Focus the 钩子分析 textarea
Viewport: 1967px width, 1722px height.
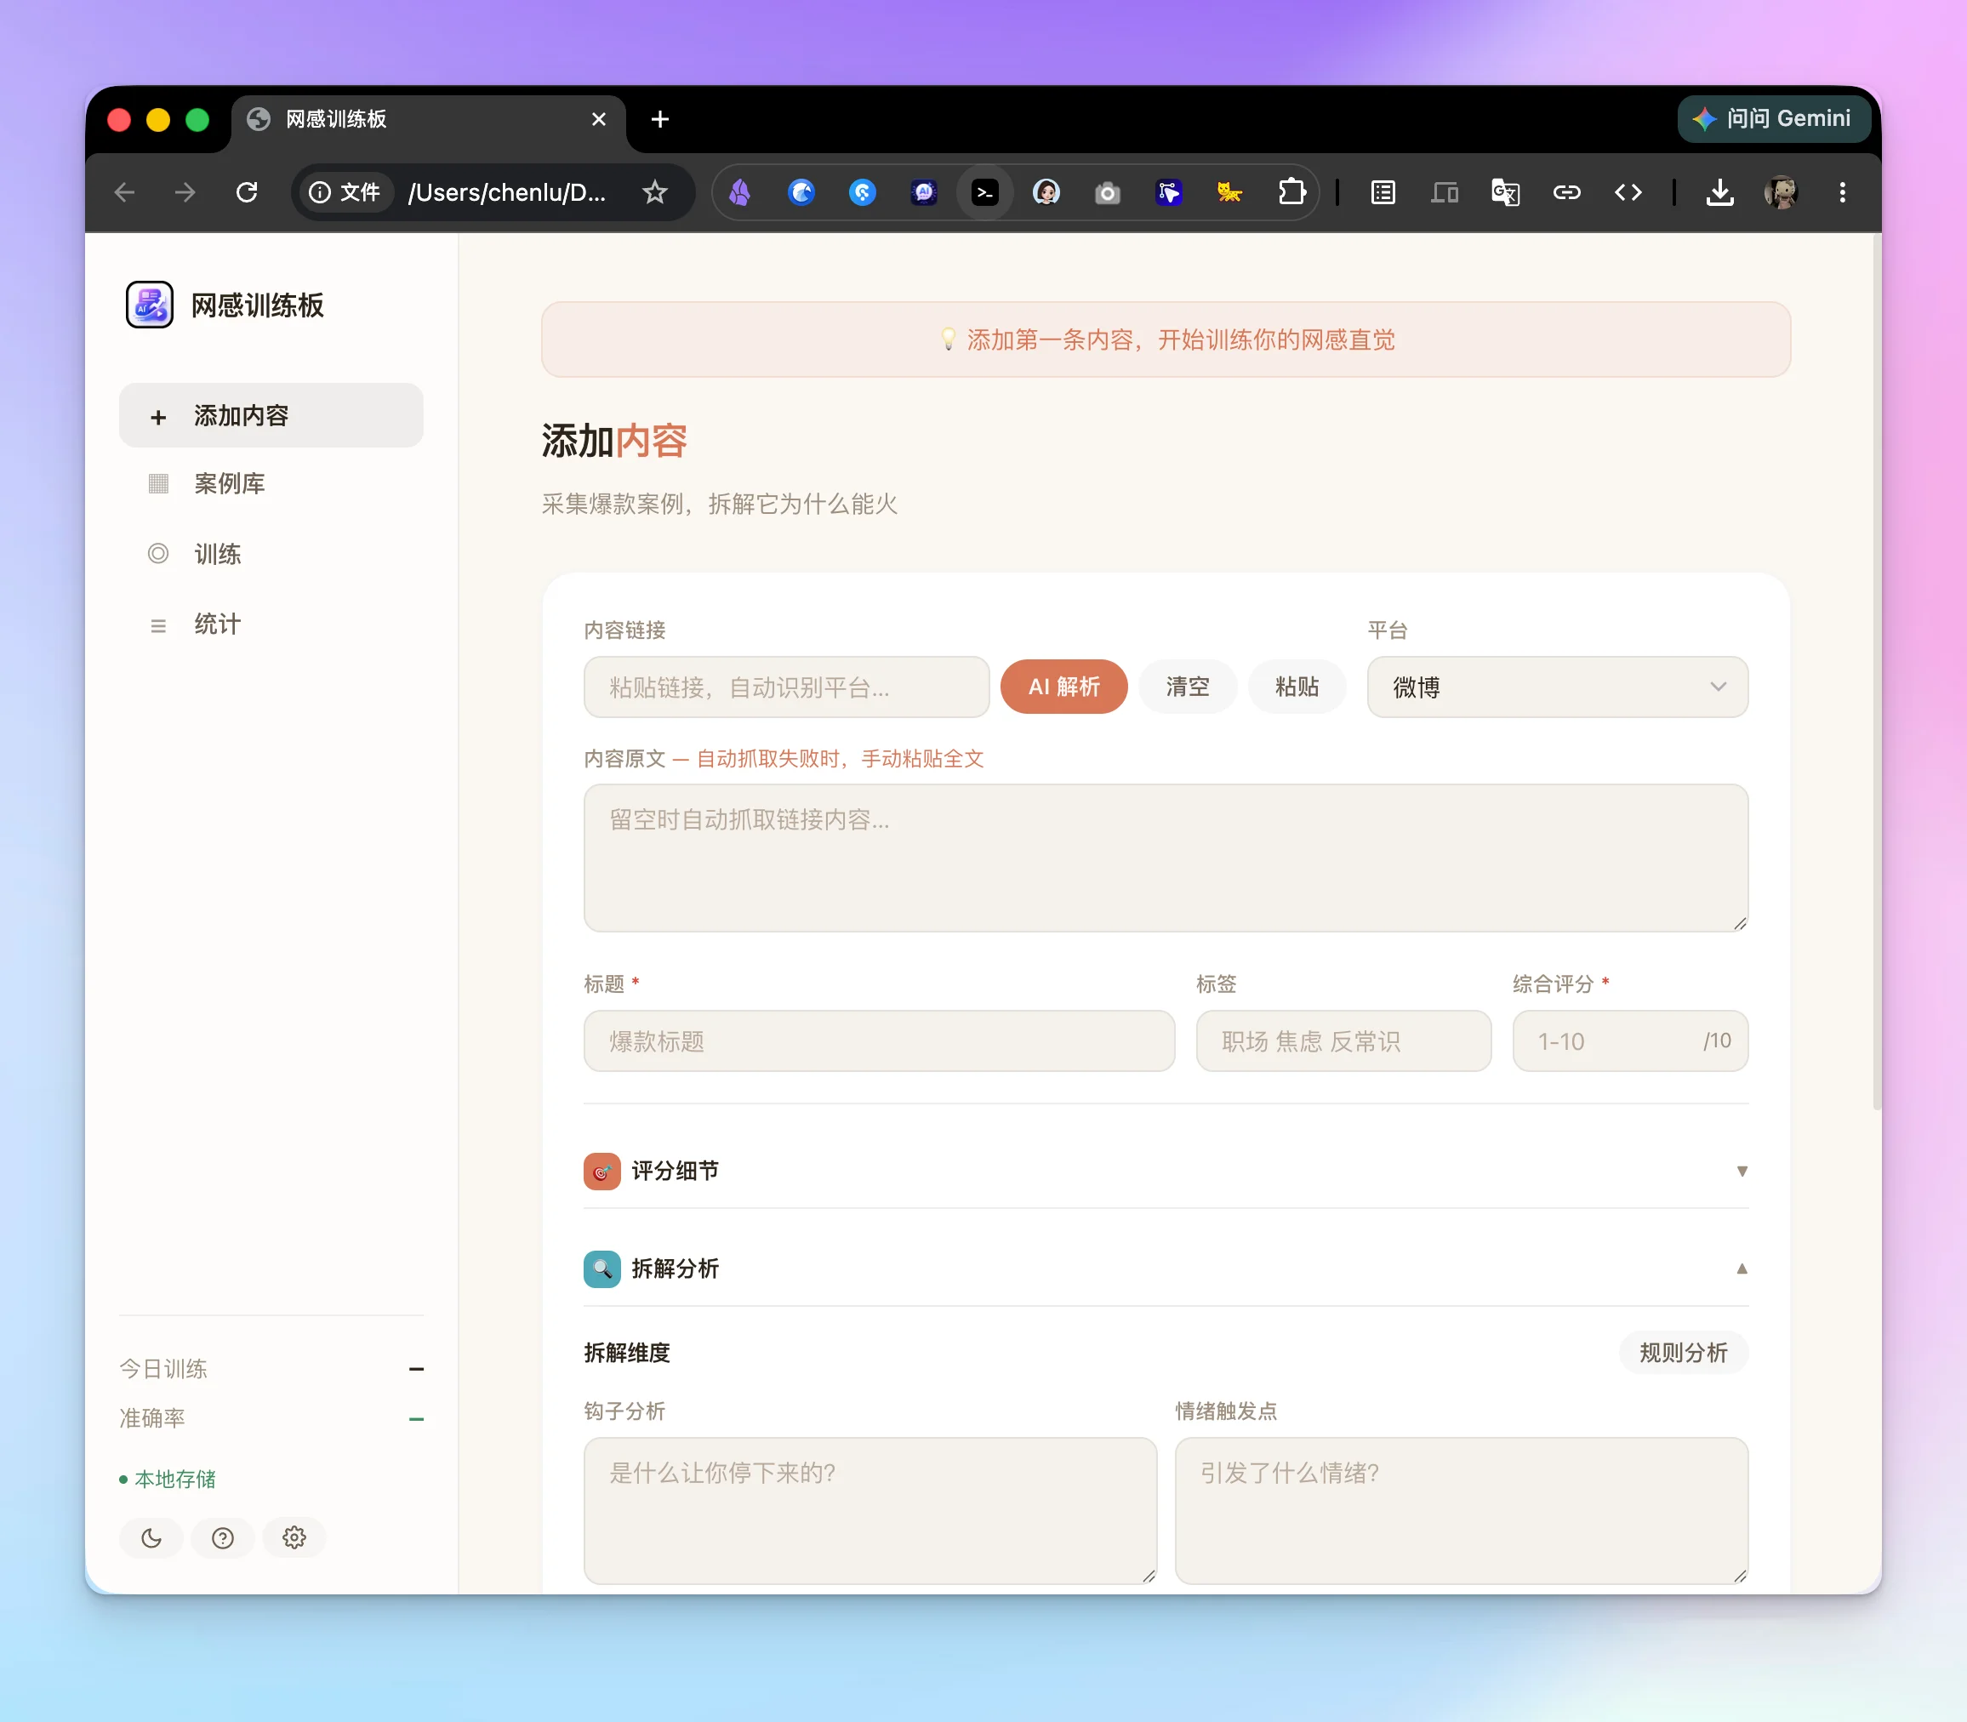[869, 1511]
